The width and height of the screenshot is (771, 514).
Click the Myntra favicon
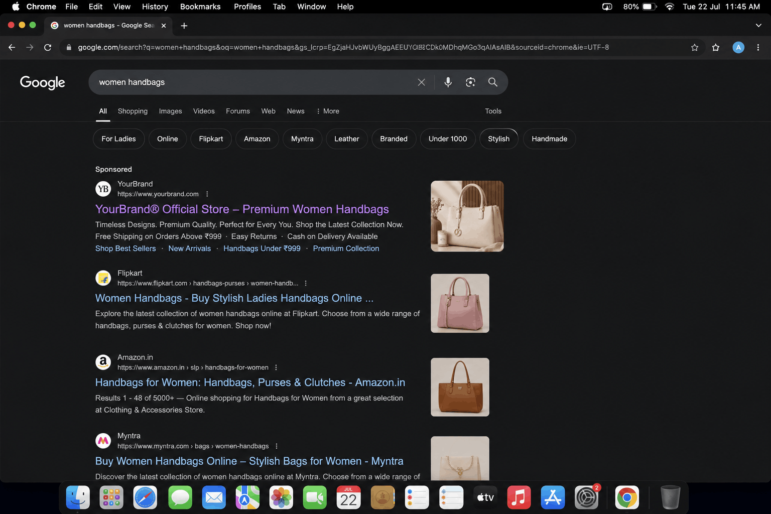click(x=103, y=441)
